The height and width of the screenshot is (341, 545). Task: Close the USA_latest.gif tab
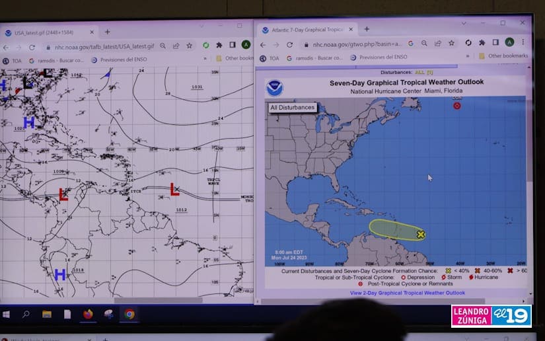pyautogui.click(x=92, y=32)
